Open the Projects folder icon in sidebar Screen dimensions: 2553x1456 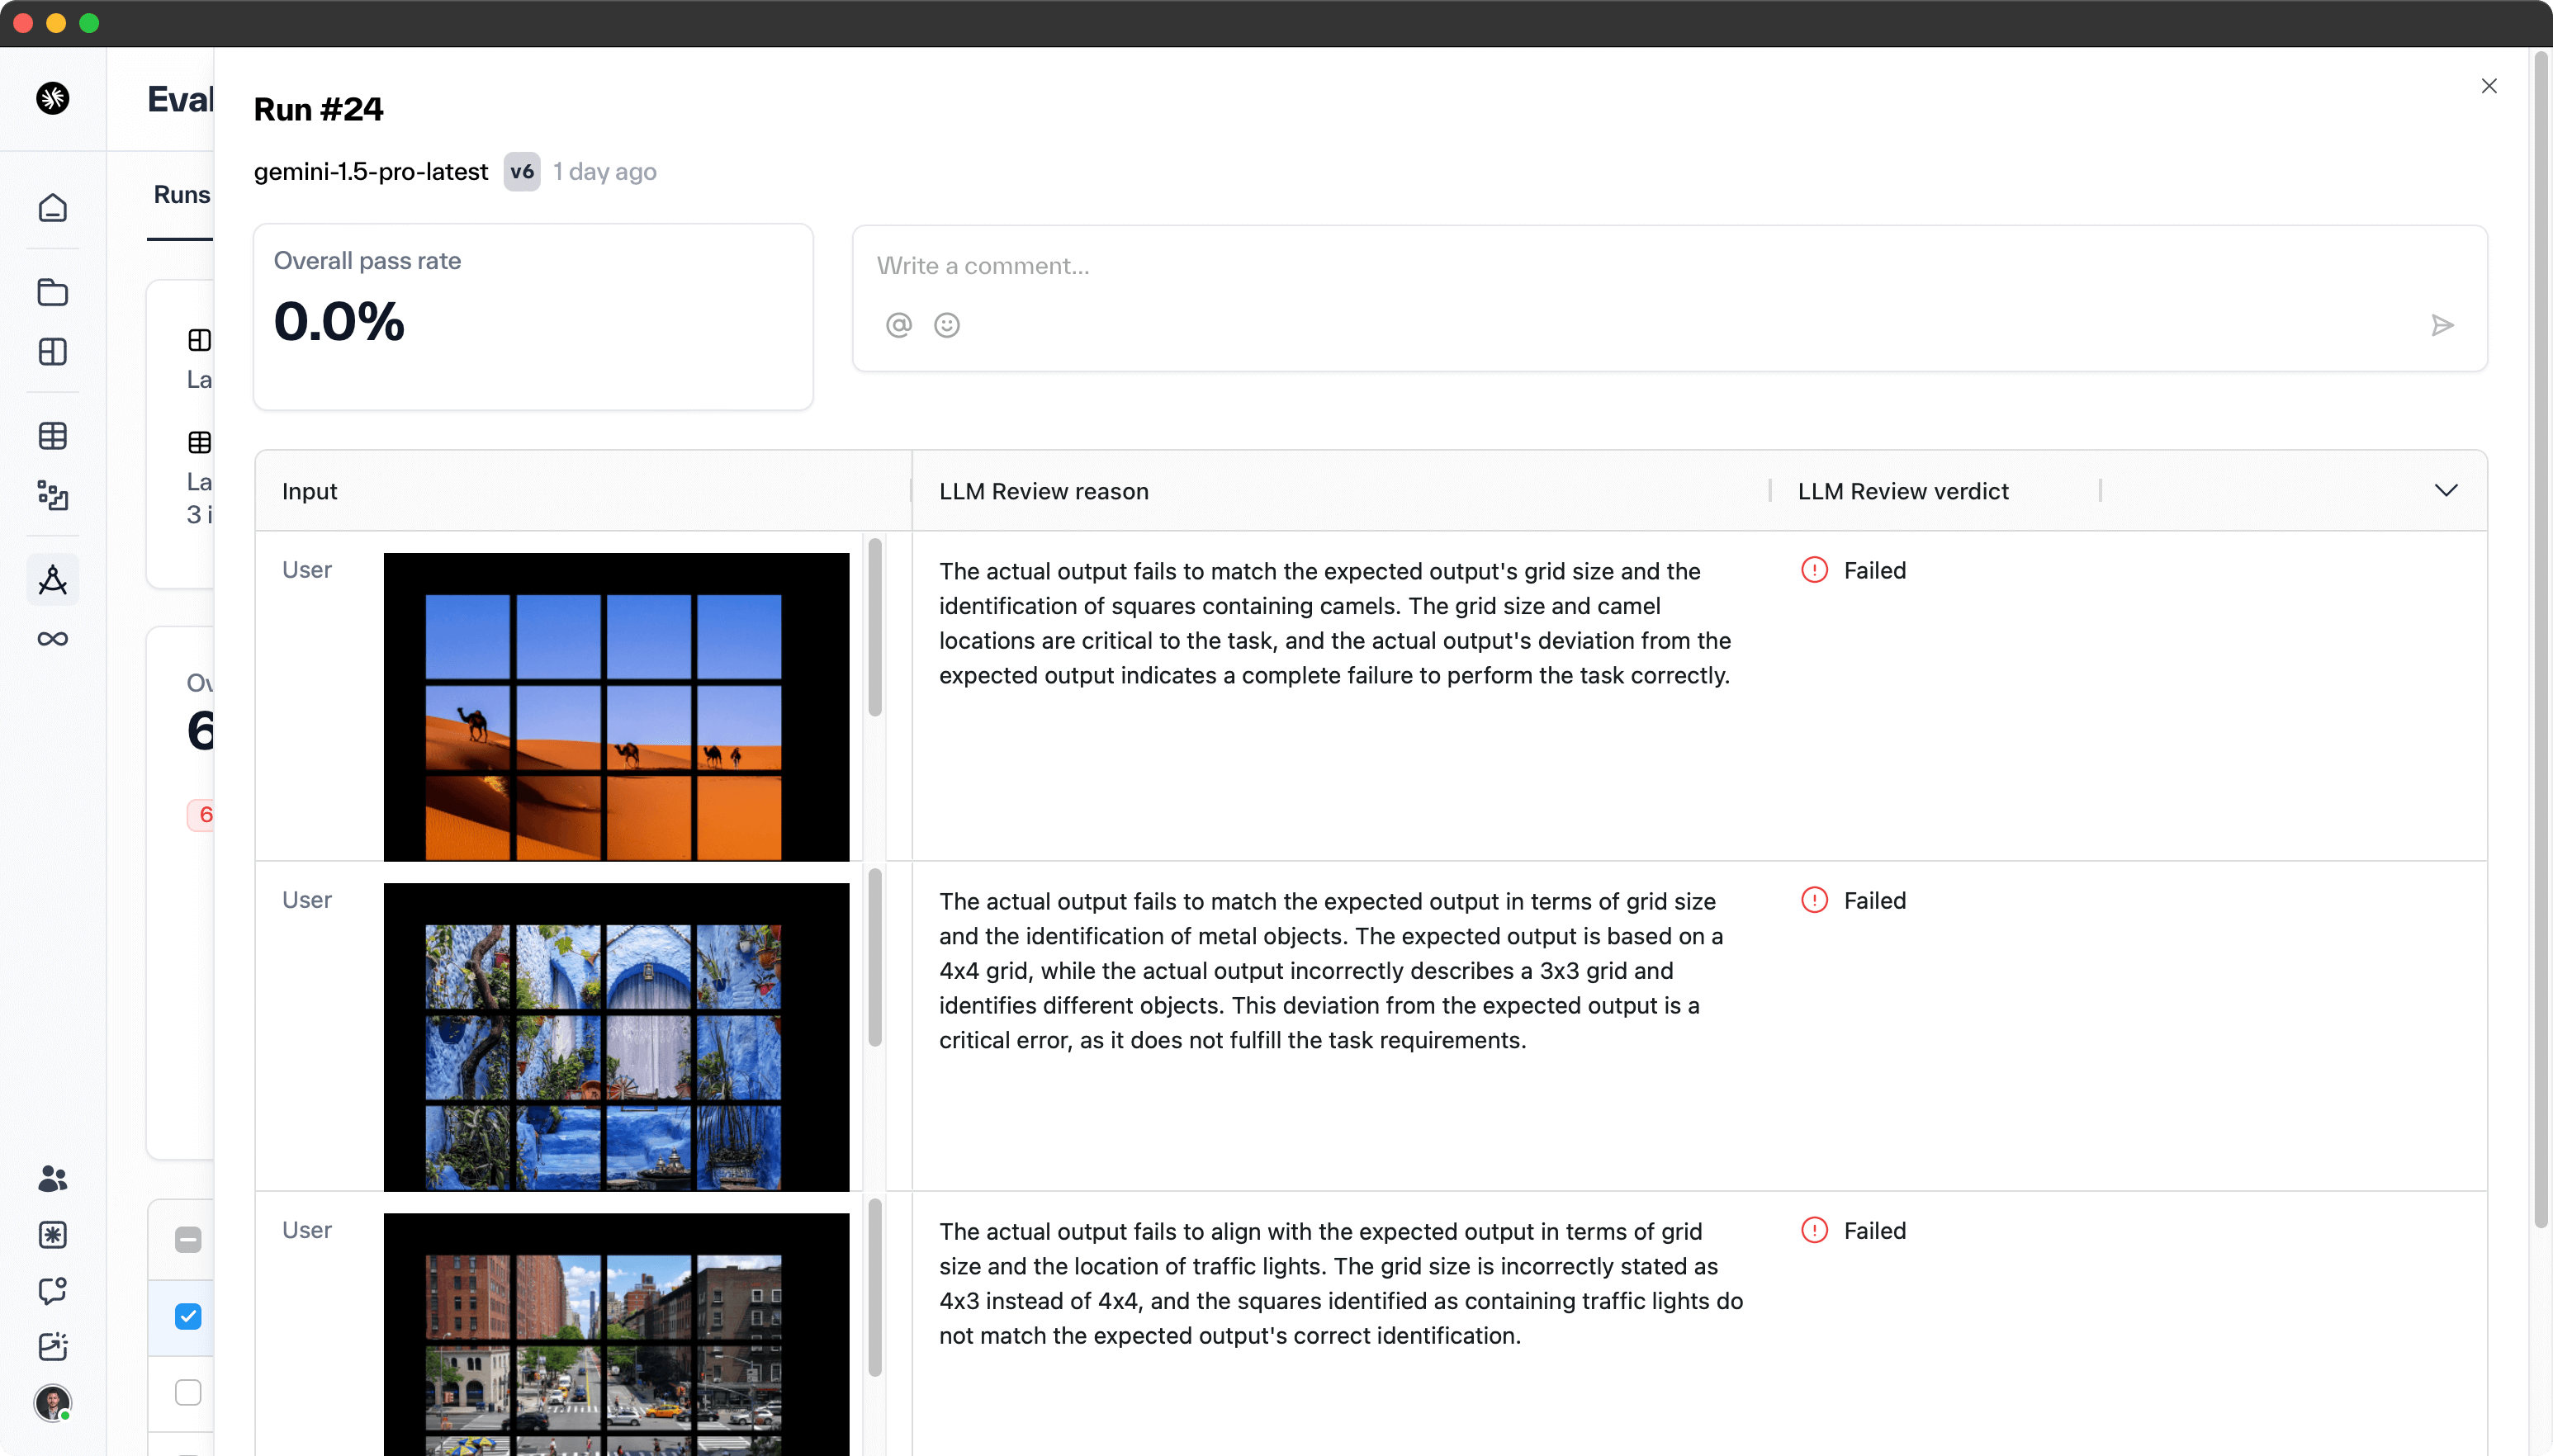pos(52,292)
